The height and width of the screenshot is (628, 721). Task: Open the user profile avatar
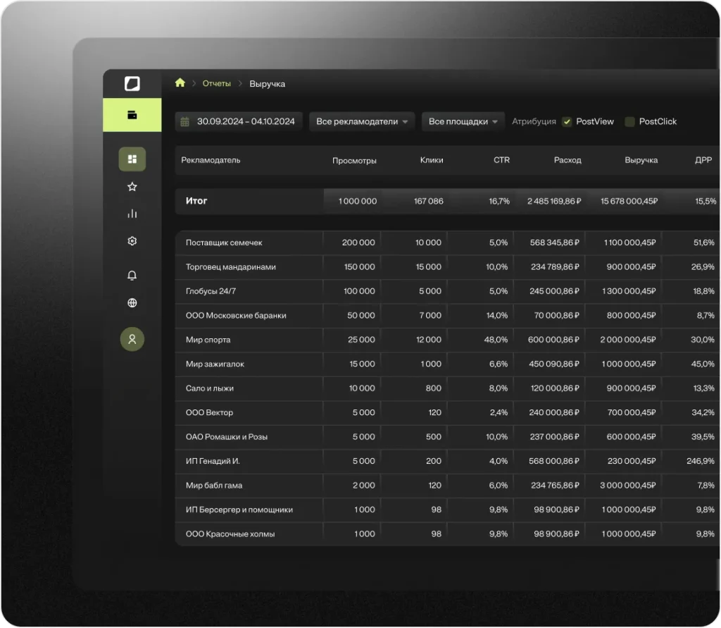click(132, 339)
